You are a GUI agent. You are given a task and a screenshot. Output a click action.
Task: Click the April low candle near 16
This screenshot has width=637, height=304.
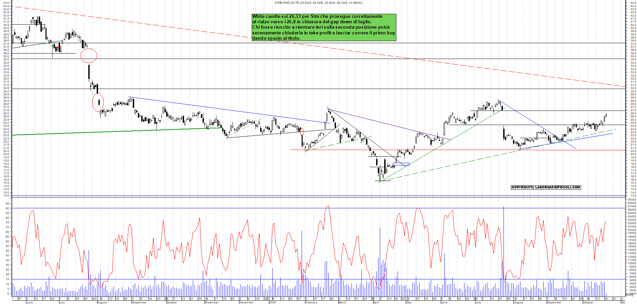click(x=380, y=177)
